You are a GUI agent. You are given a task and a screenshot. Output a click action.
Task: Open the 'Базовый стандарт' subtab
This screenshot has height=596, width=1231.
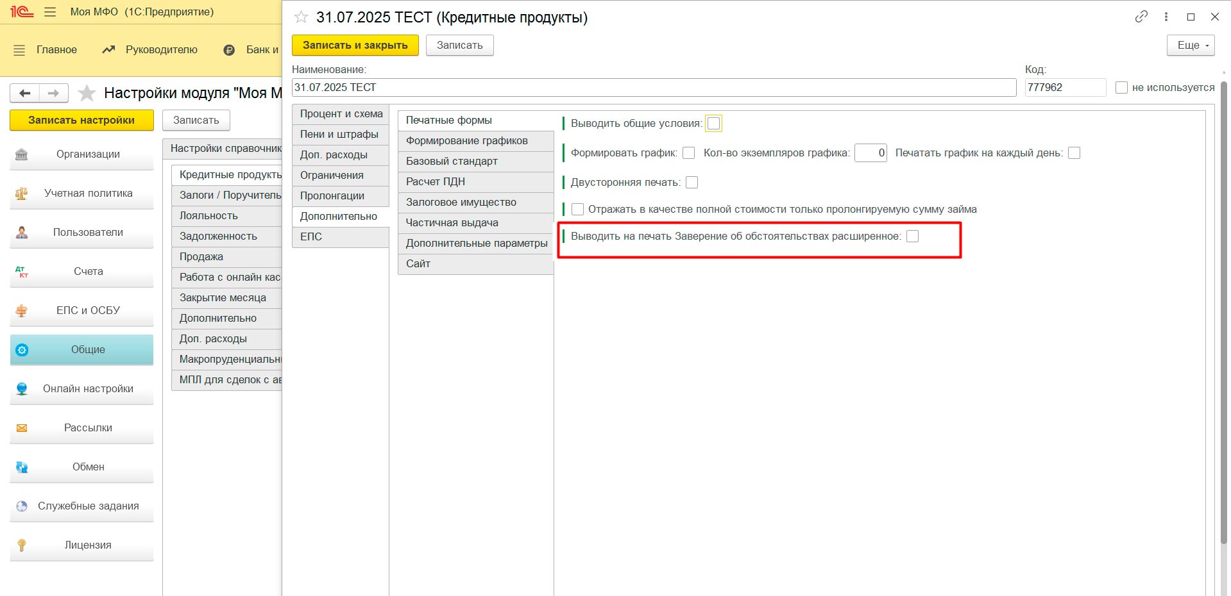(476, 161)
